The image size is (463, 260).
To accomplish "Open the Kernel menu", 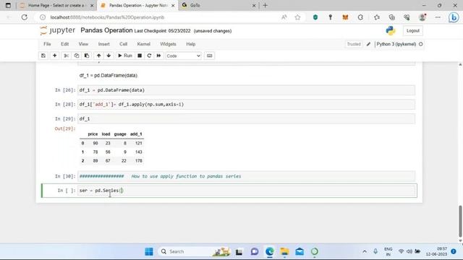I will tap(143, 44).
